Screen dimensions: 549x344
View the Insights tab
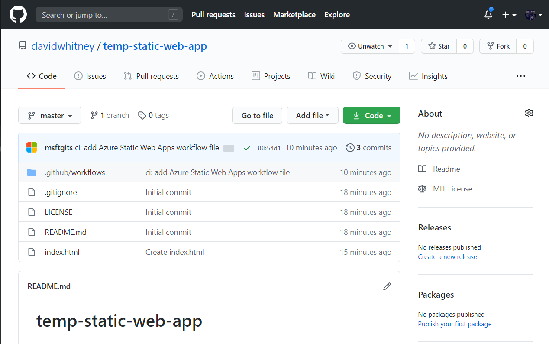click(428, 76)
